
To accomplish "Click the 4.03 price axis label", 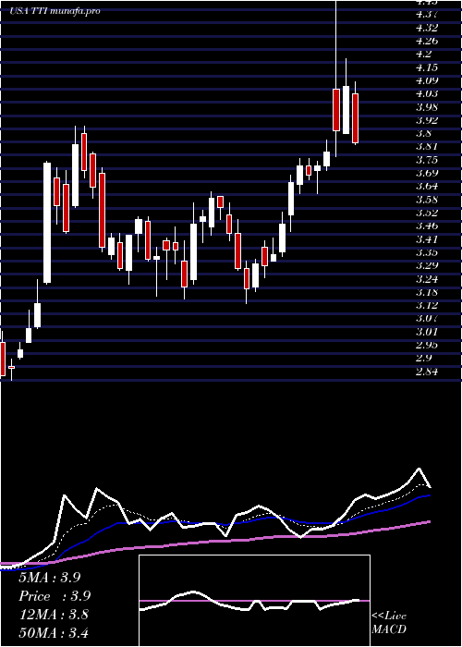I will [x=428, y=93].
